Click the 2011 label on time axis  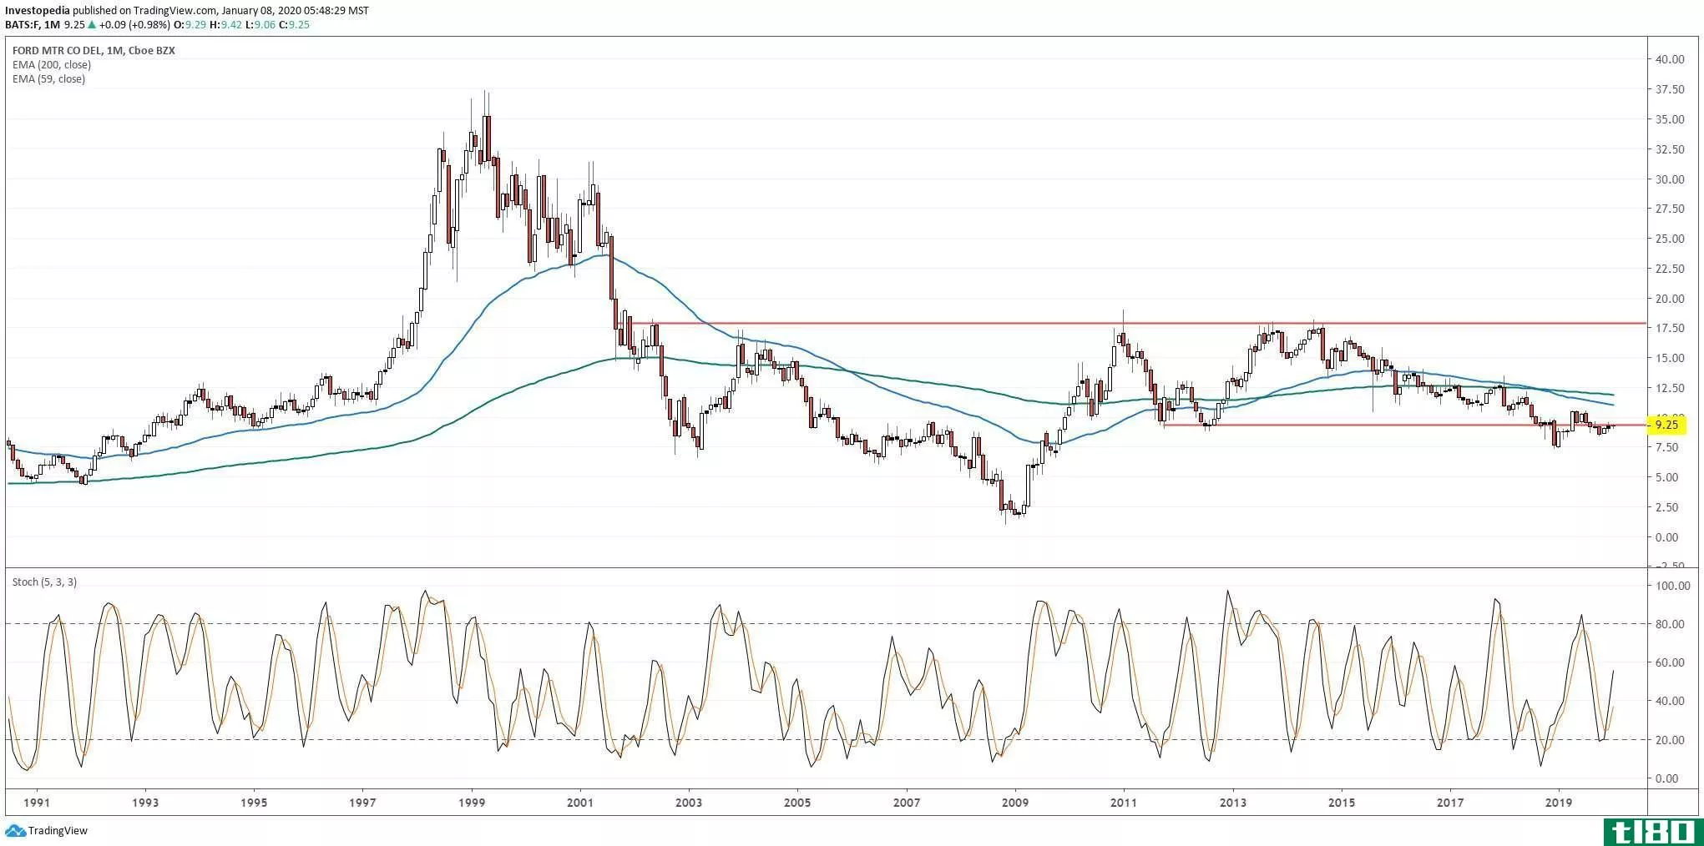pos(1124,803)
